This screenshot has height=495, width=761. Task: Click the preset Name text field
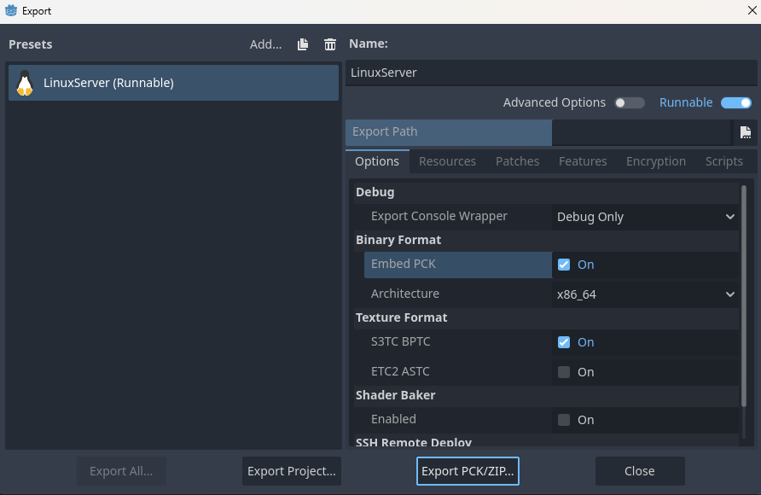point(550,73)
